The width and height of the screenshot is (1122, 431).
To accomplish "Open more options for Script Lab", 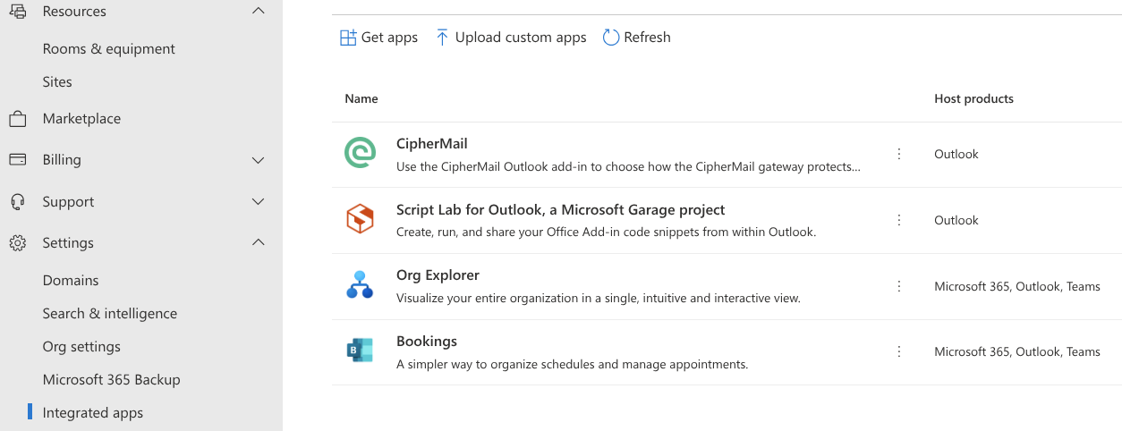I will [899, 220].
